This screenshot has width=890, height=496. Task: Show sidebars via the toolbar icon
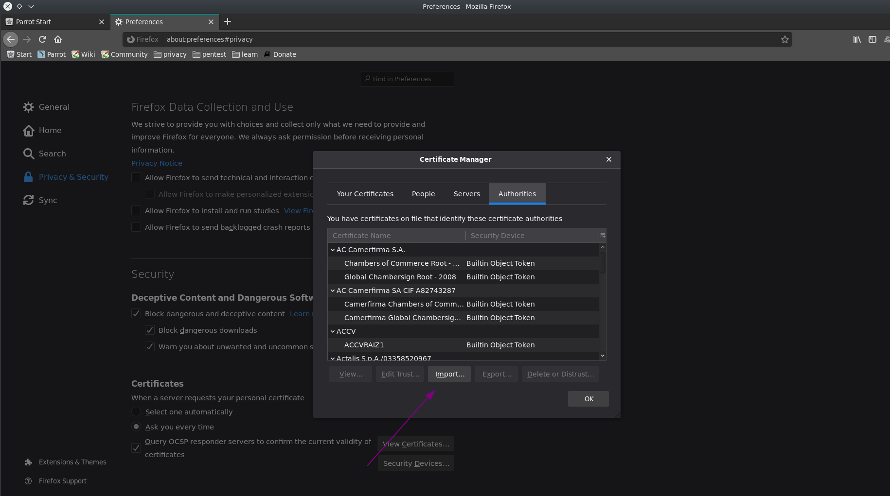(x=872, y=39)
